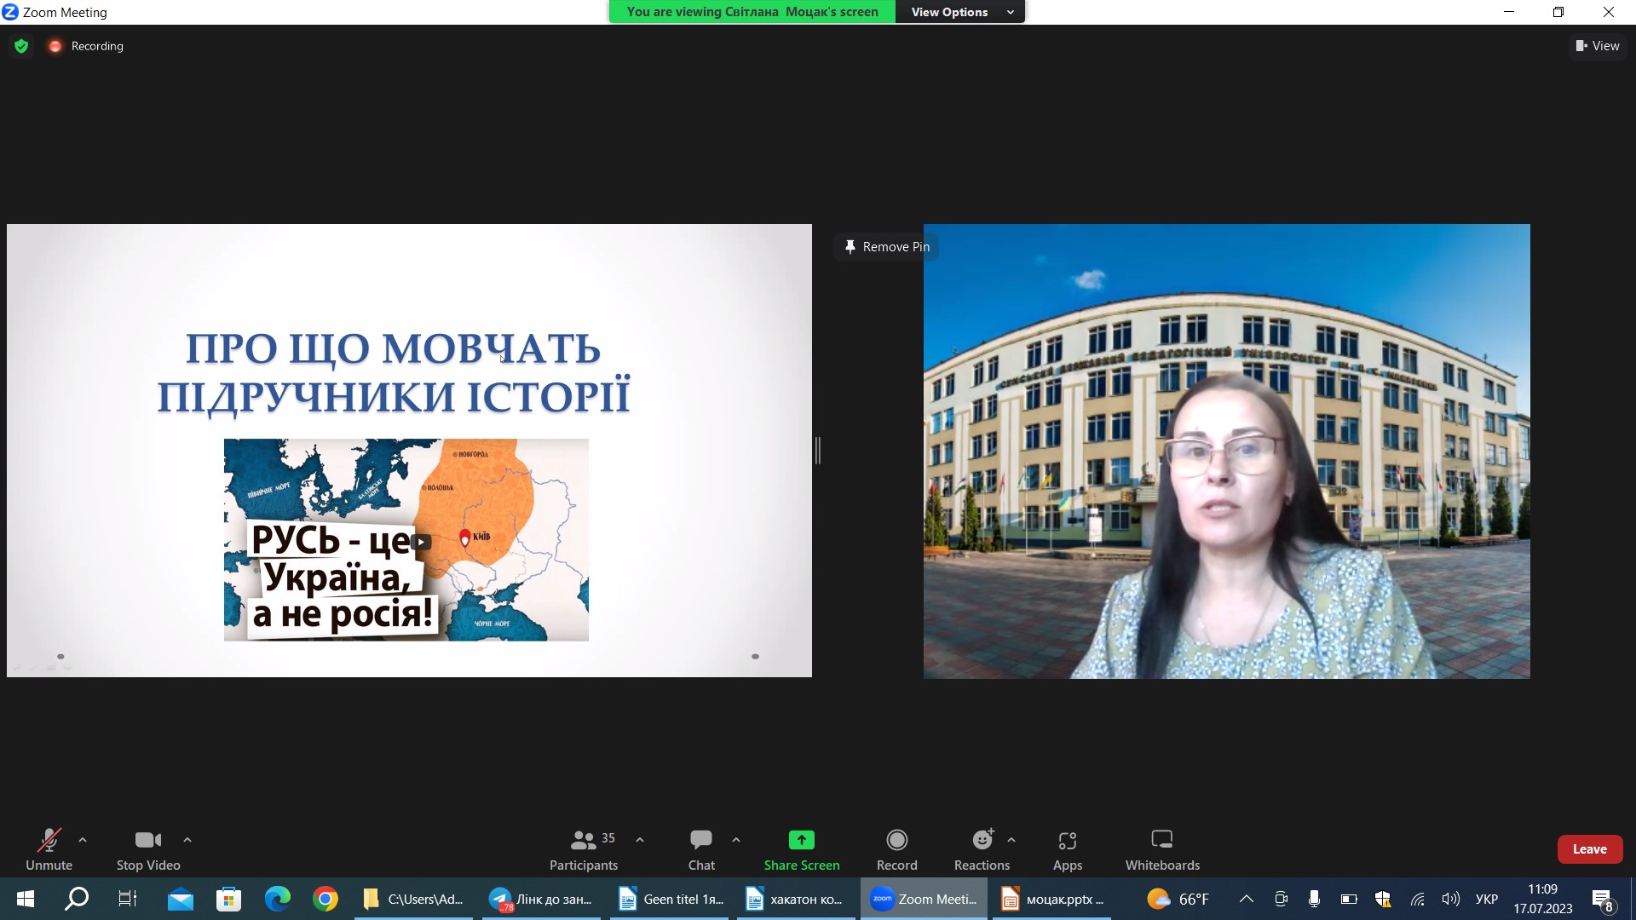Unmute the microphone
Image resolution: width=1636 pixels, height=920 pixels.
[49, 849]
